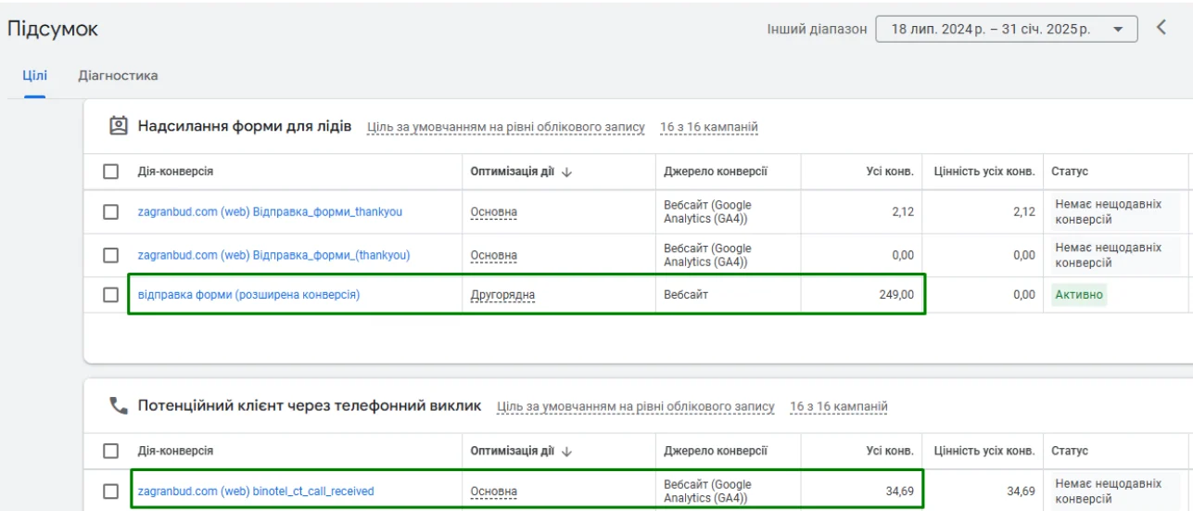This screenshot has width=1193, height=511.
Task: Click the lead form goal icon
Action: pos(118,126)
